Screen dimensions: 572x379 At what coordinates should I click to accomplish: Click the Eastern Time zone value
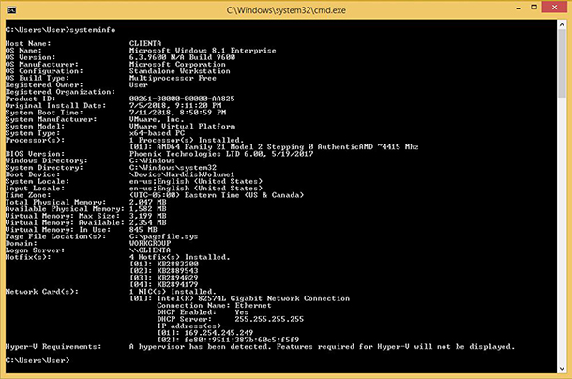pos(217,195)
